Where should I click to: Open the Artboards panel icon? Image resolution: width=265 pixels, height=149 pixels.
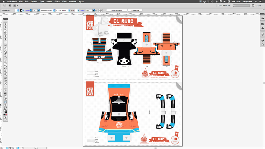262,45
